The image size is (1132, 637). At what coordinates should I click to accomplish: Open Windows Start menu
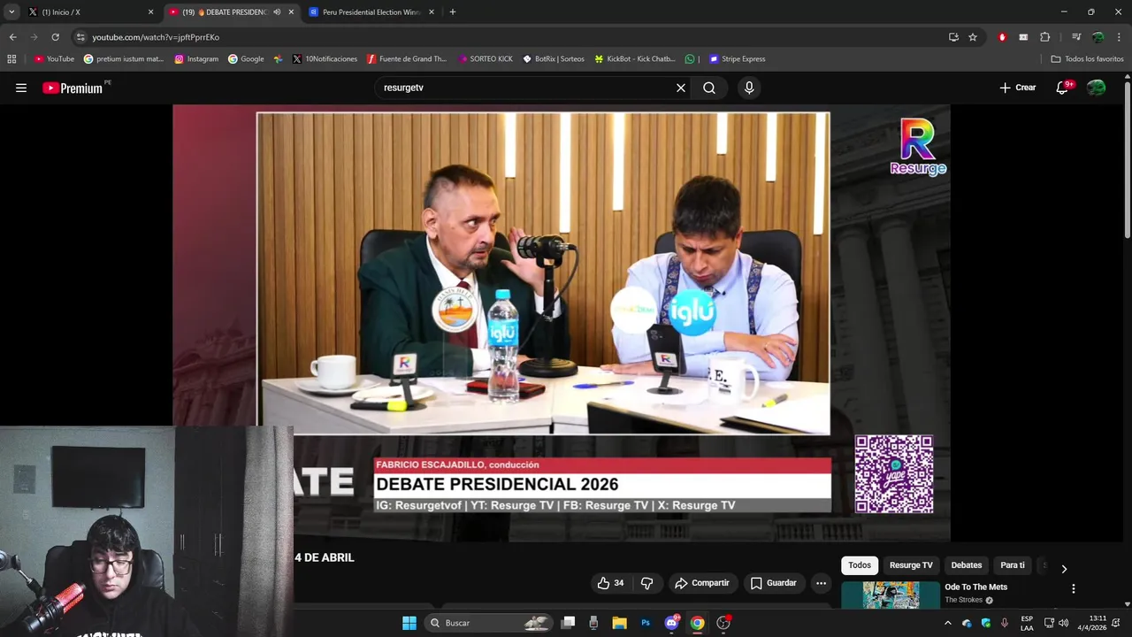click(409, 623)
